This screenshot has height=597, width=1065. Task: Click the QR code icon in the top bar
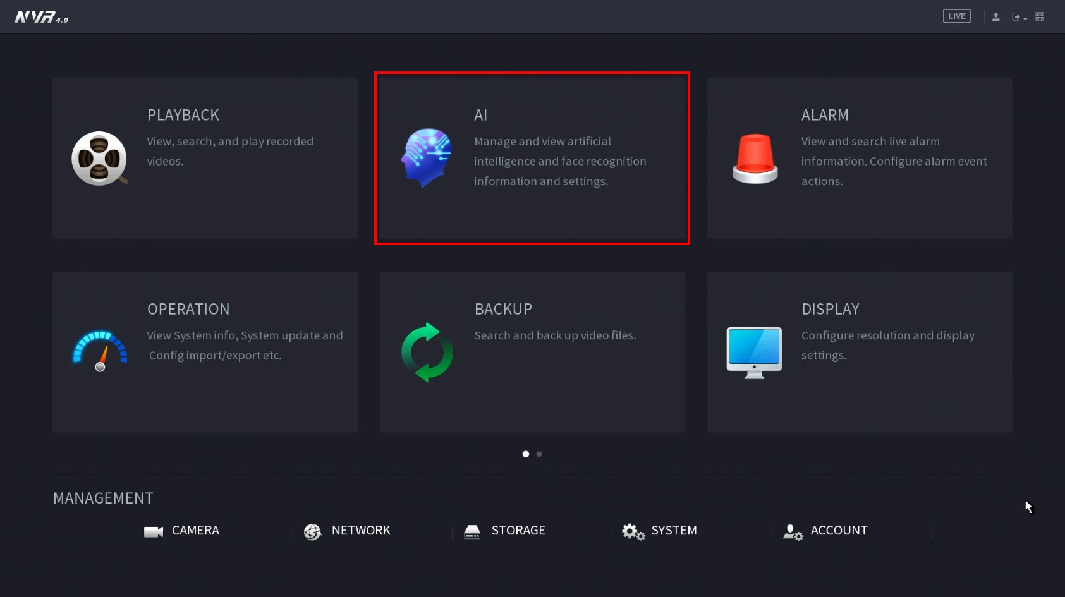pyautogui.click(x=1040, y=17)
